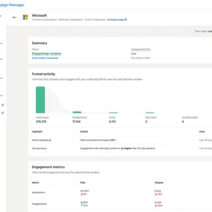This screenshot has height=212, width=212.
Task: Click the Engagements funnel bar
Action: (77, 112)
